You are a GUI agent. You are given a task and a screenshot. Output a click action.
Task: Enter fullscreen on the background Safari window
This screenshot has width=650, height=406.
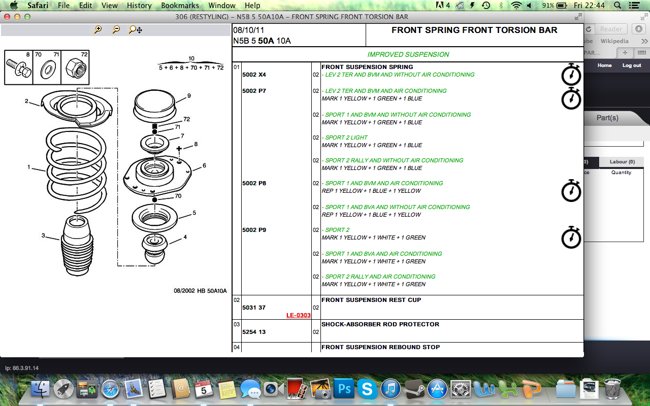click(644, 17)
